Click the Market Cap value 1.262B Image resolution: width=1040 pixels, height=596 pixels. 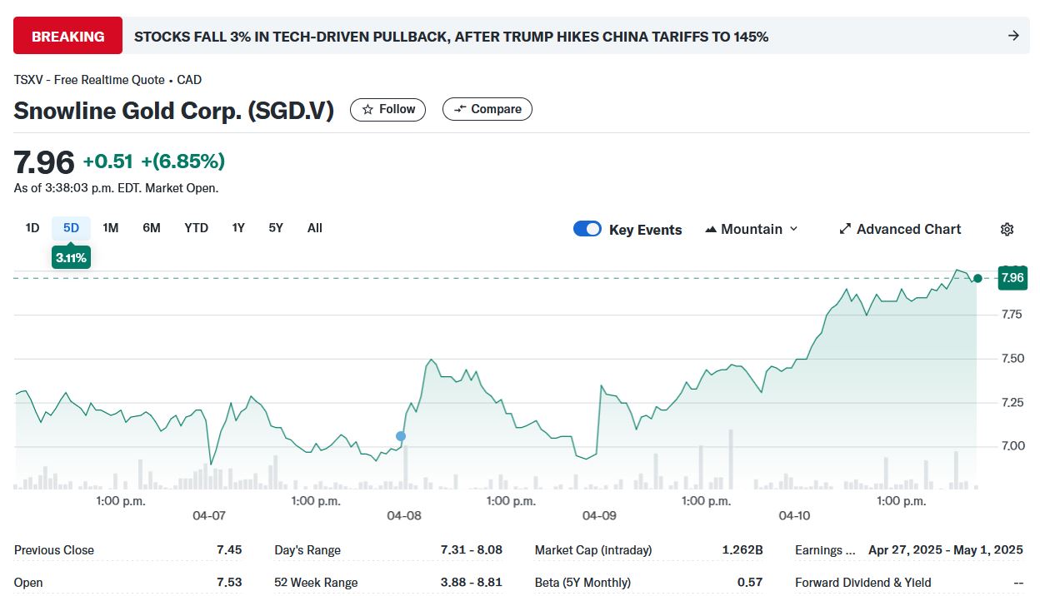click(x=742, y=550)
